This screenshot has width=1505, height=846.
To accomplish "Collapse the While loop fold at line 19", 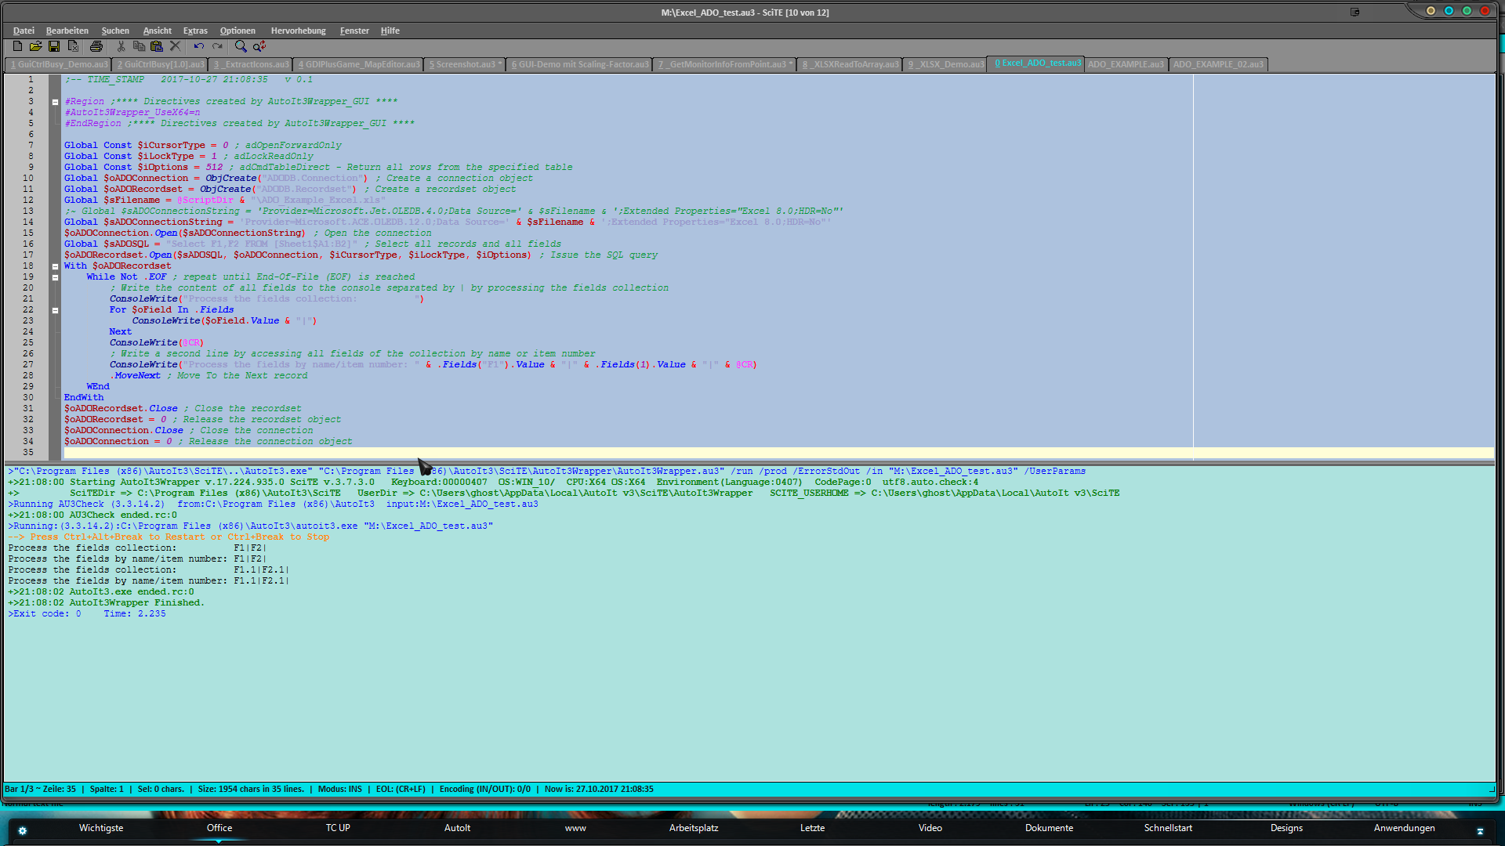I will pos(55,277).
